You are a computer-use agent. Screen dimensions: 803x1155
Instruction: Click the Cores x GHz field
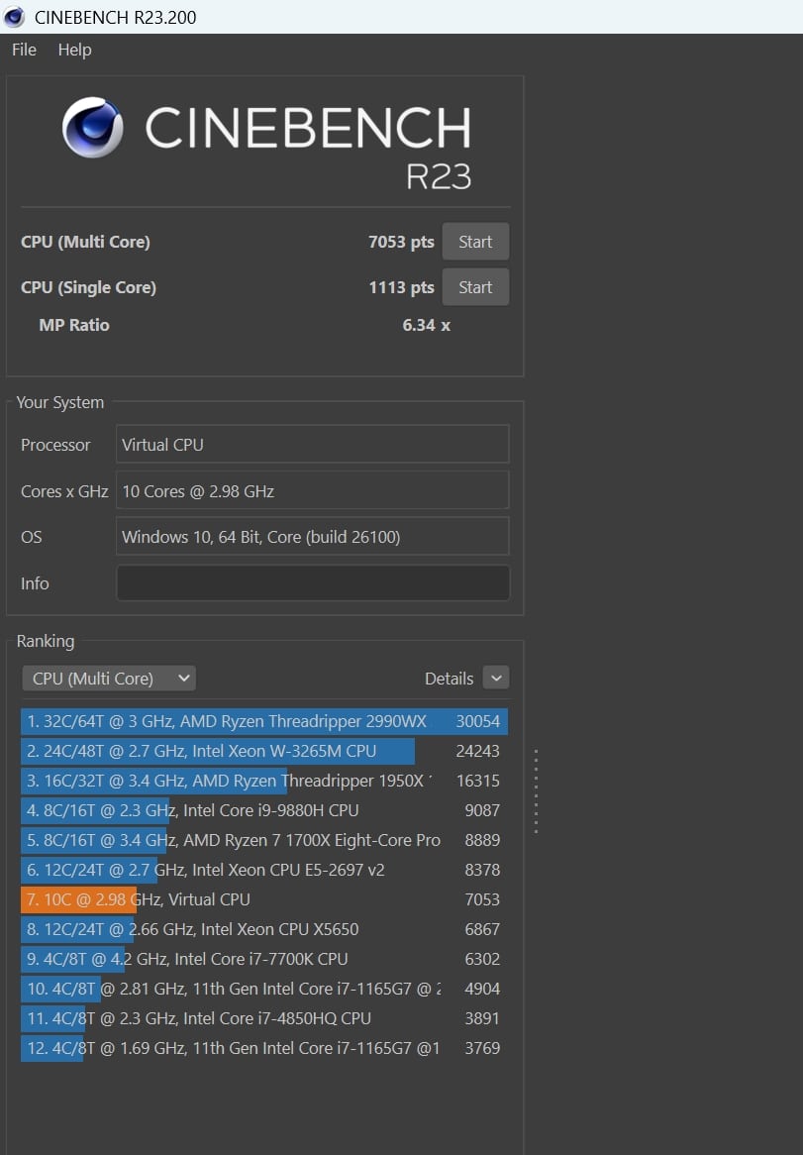(x=313, y=490)
